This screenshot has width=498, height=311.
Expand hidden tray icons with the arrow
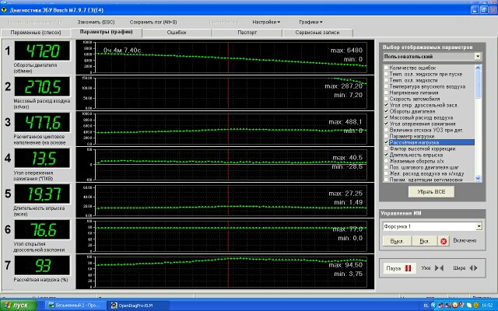coord(433,306)
